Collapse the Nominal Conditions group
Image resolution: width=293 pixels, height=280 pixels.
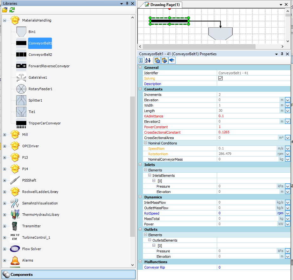pyautogui.click(x=146, y=143)
